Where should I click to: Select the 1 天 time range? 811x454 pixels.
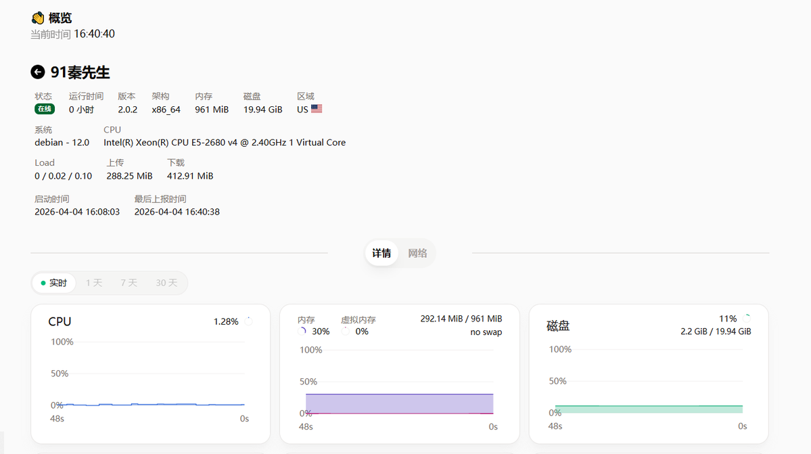94,283
